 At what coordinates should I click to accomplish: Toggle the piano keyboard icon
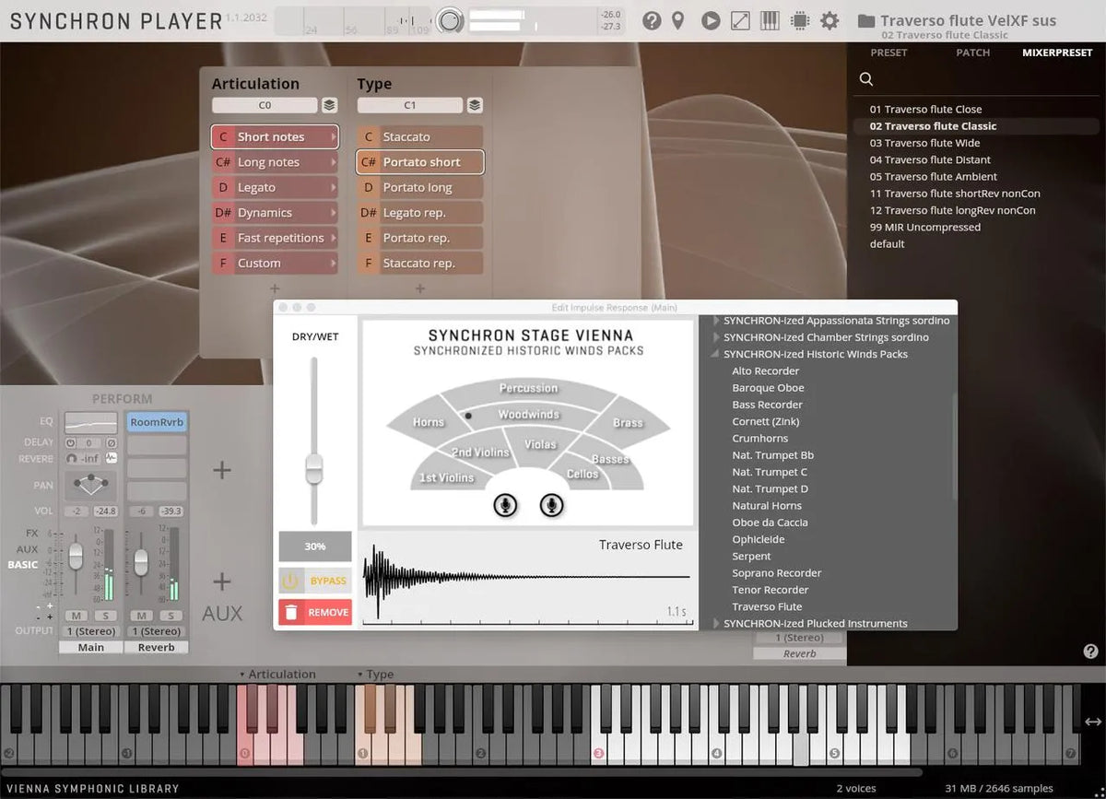click(770, 20)
